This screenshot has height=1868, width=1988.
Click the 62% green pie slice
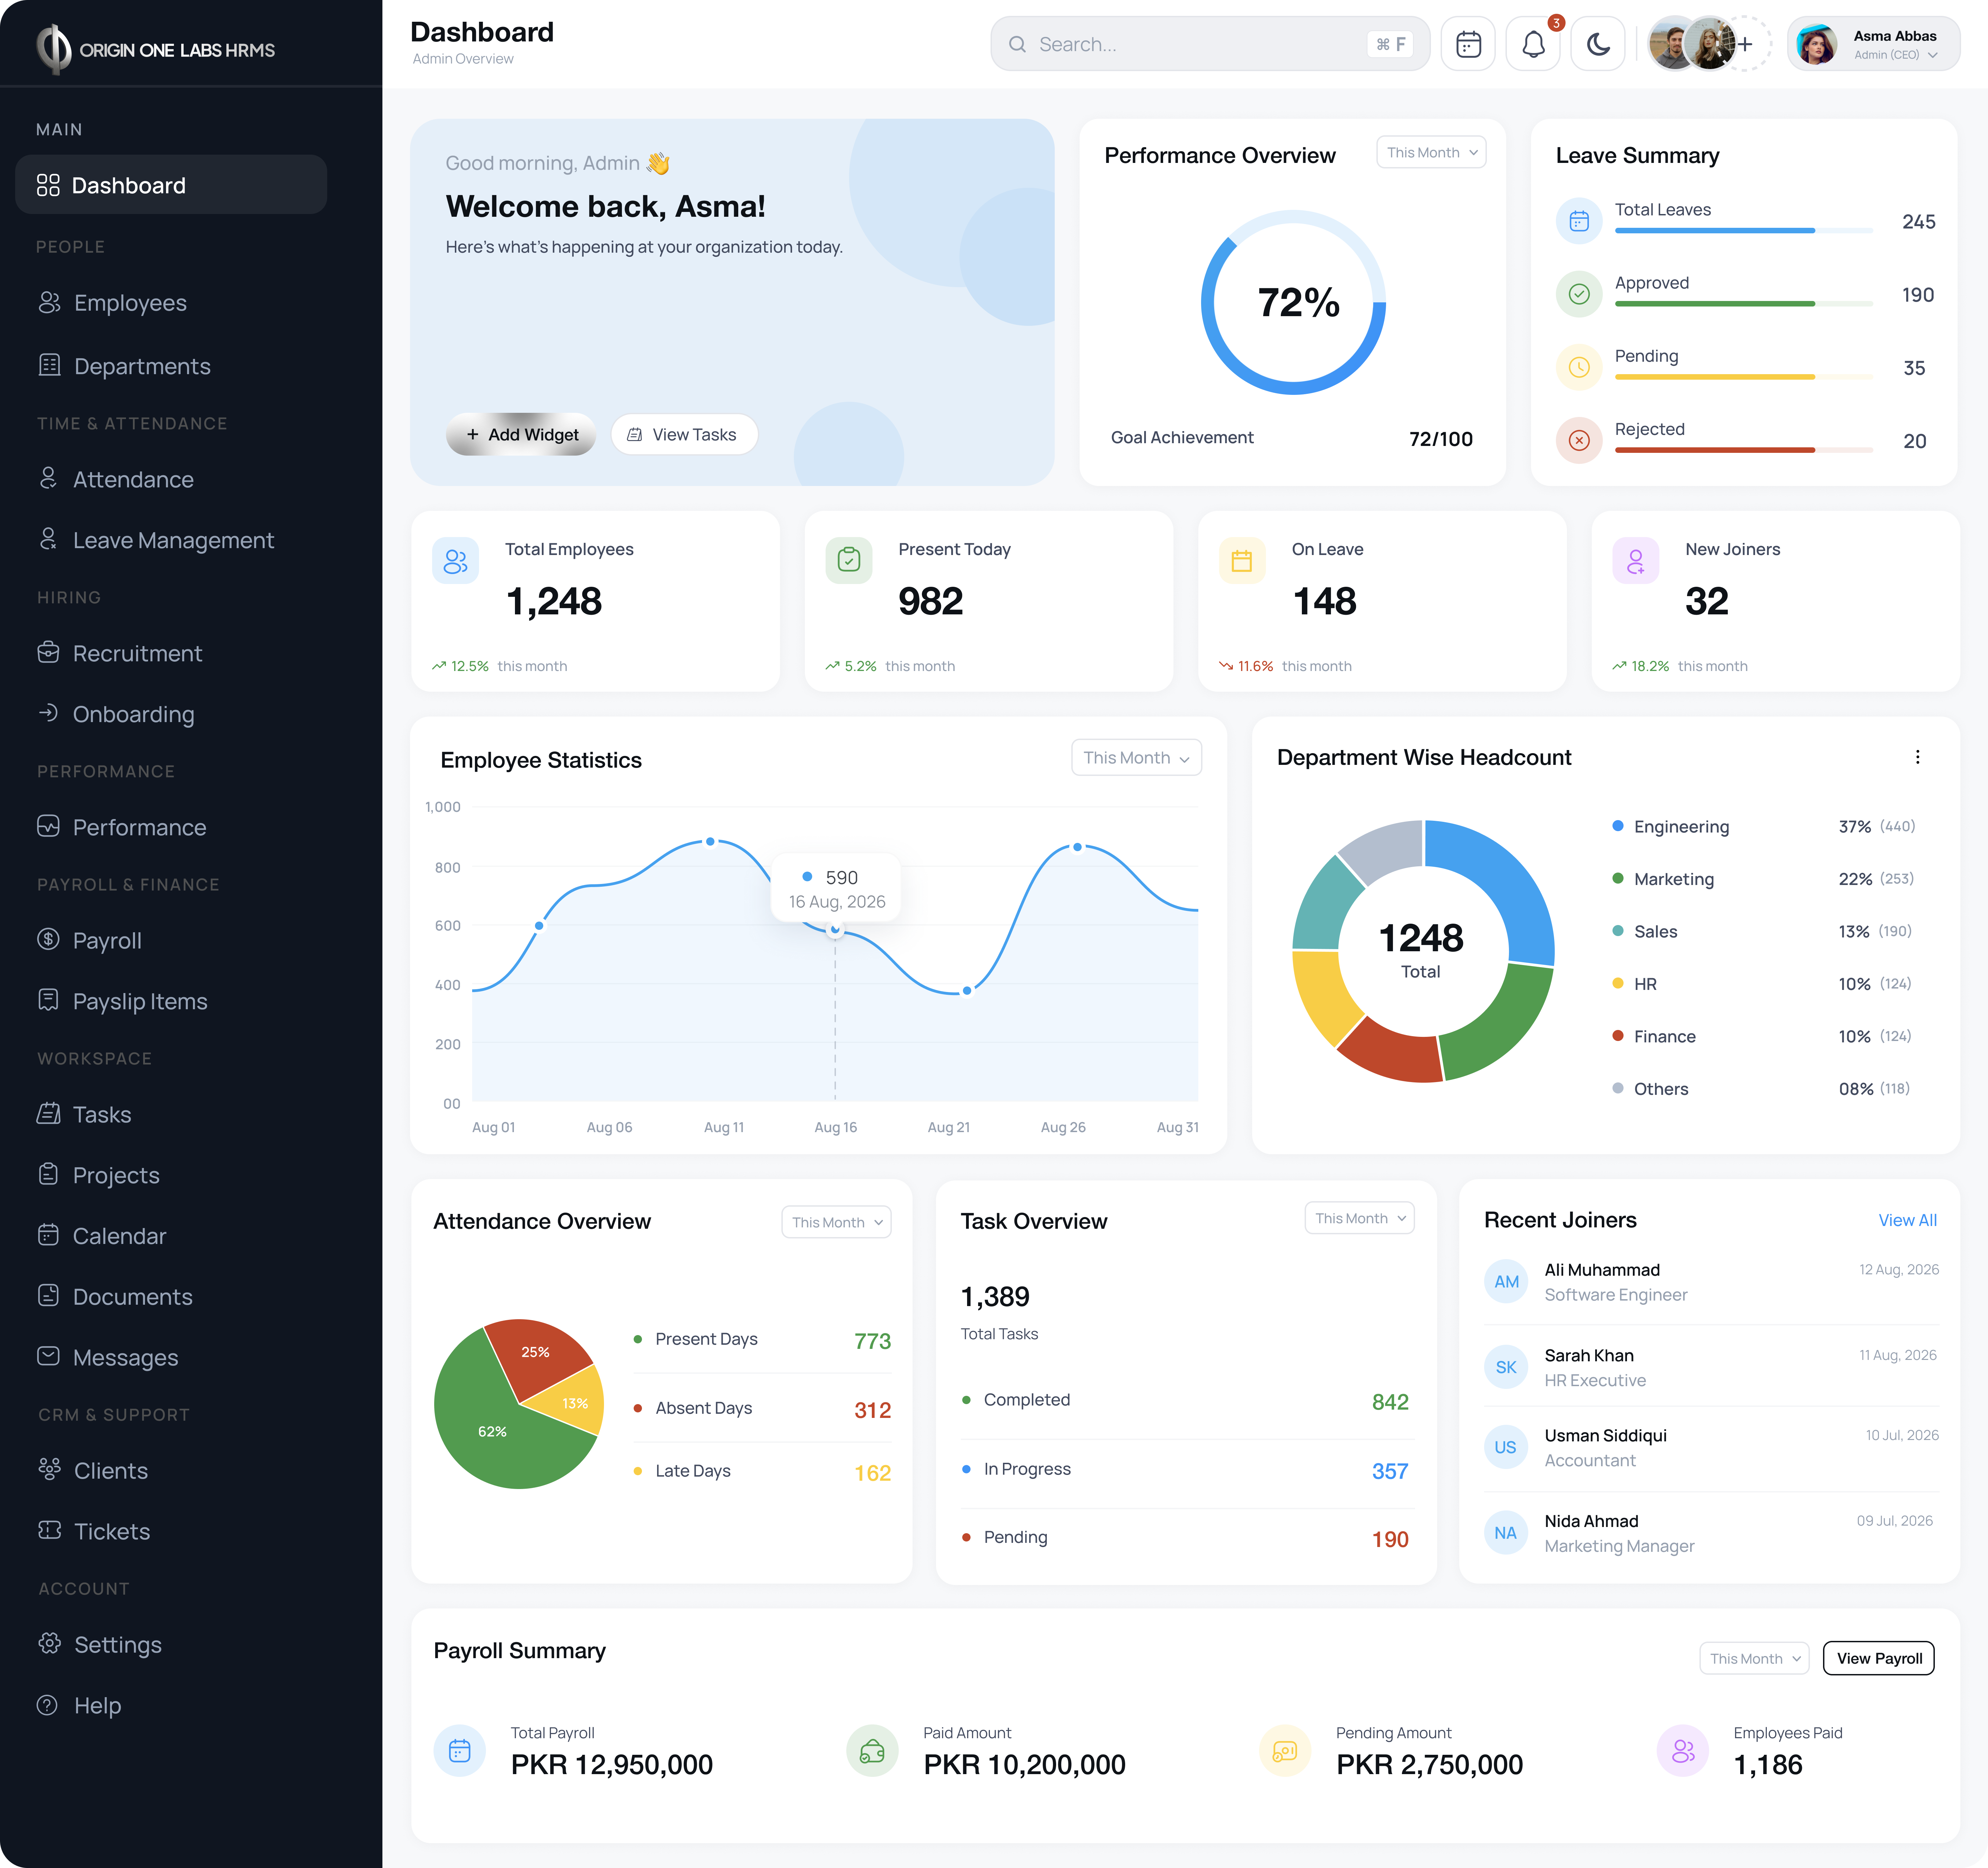493,1431
